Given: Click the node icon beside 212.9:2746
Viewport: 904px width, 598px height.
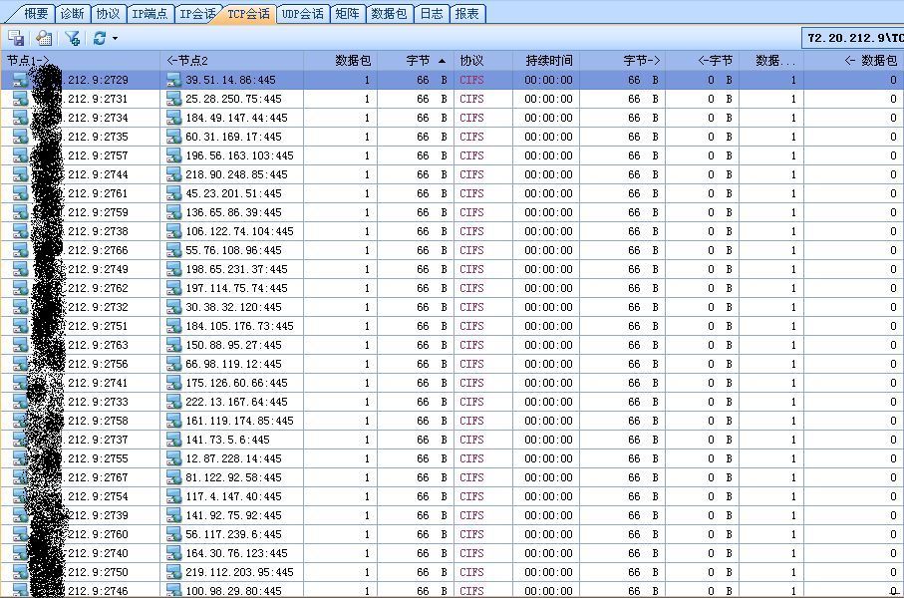Looking at the screenshot, I should pos(21,590).
